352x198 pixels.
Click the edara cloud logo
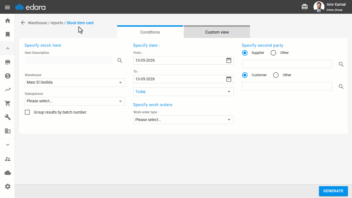pyautogui.click(x=30, y=7)
